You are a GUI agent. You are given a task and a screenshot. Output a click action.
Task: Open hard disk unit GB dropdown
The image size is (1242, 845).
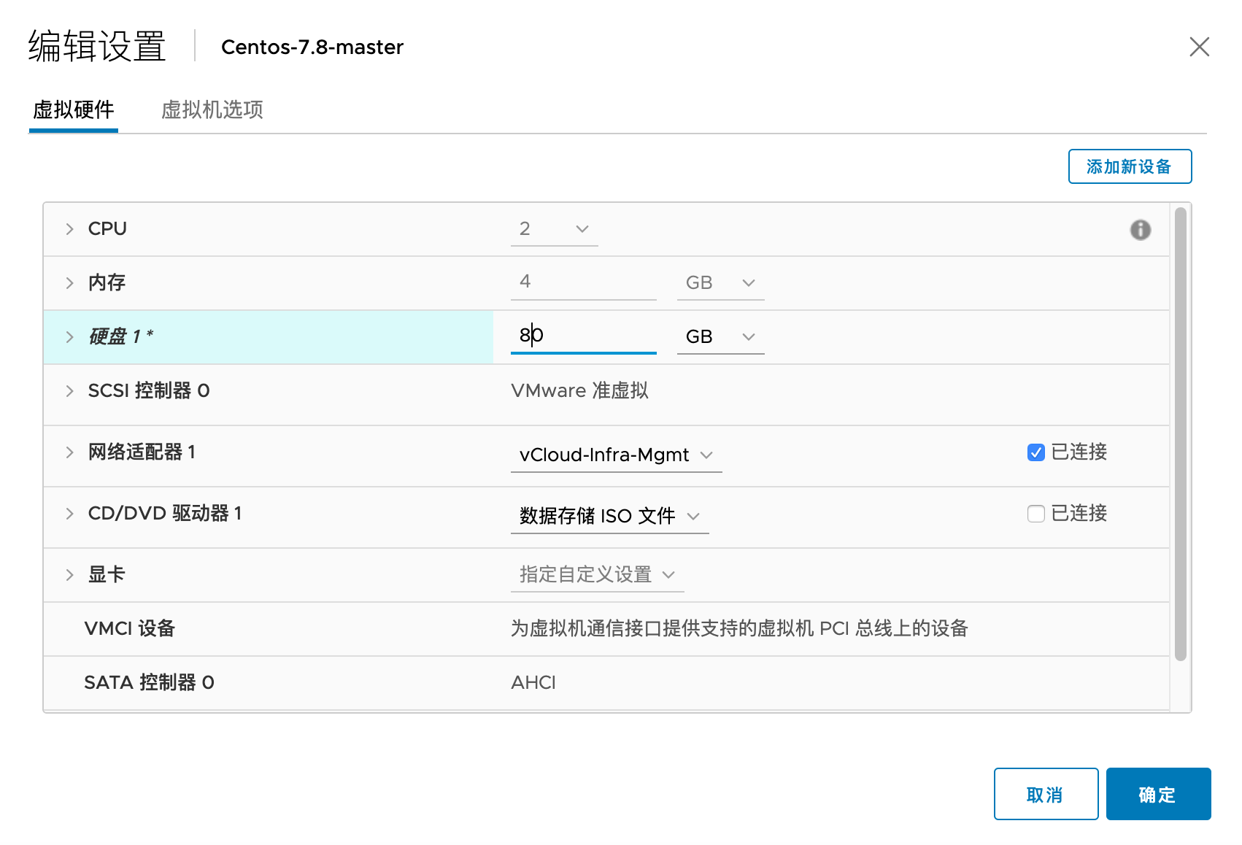721,336
